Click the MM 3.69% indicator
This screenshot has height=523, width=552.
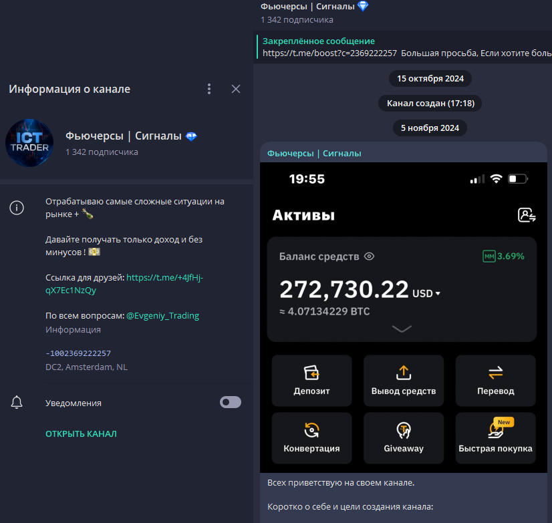(503, 256)
